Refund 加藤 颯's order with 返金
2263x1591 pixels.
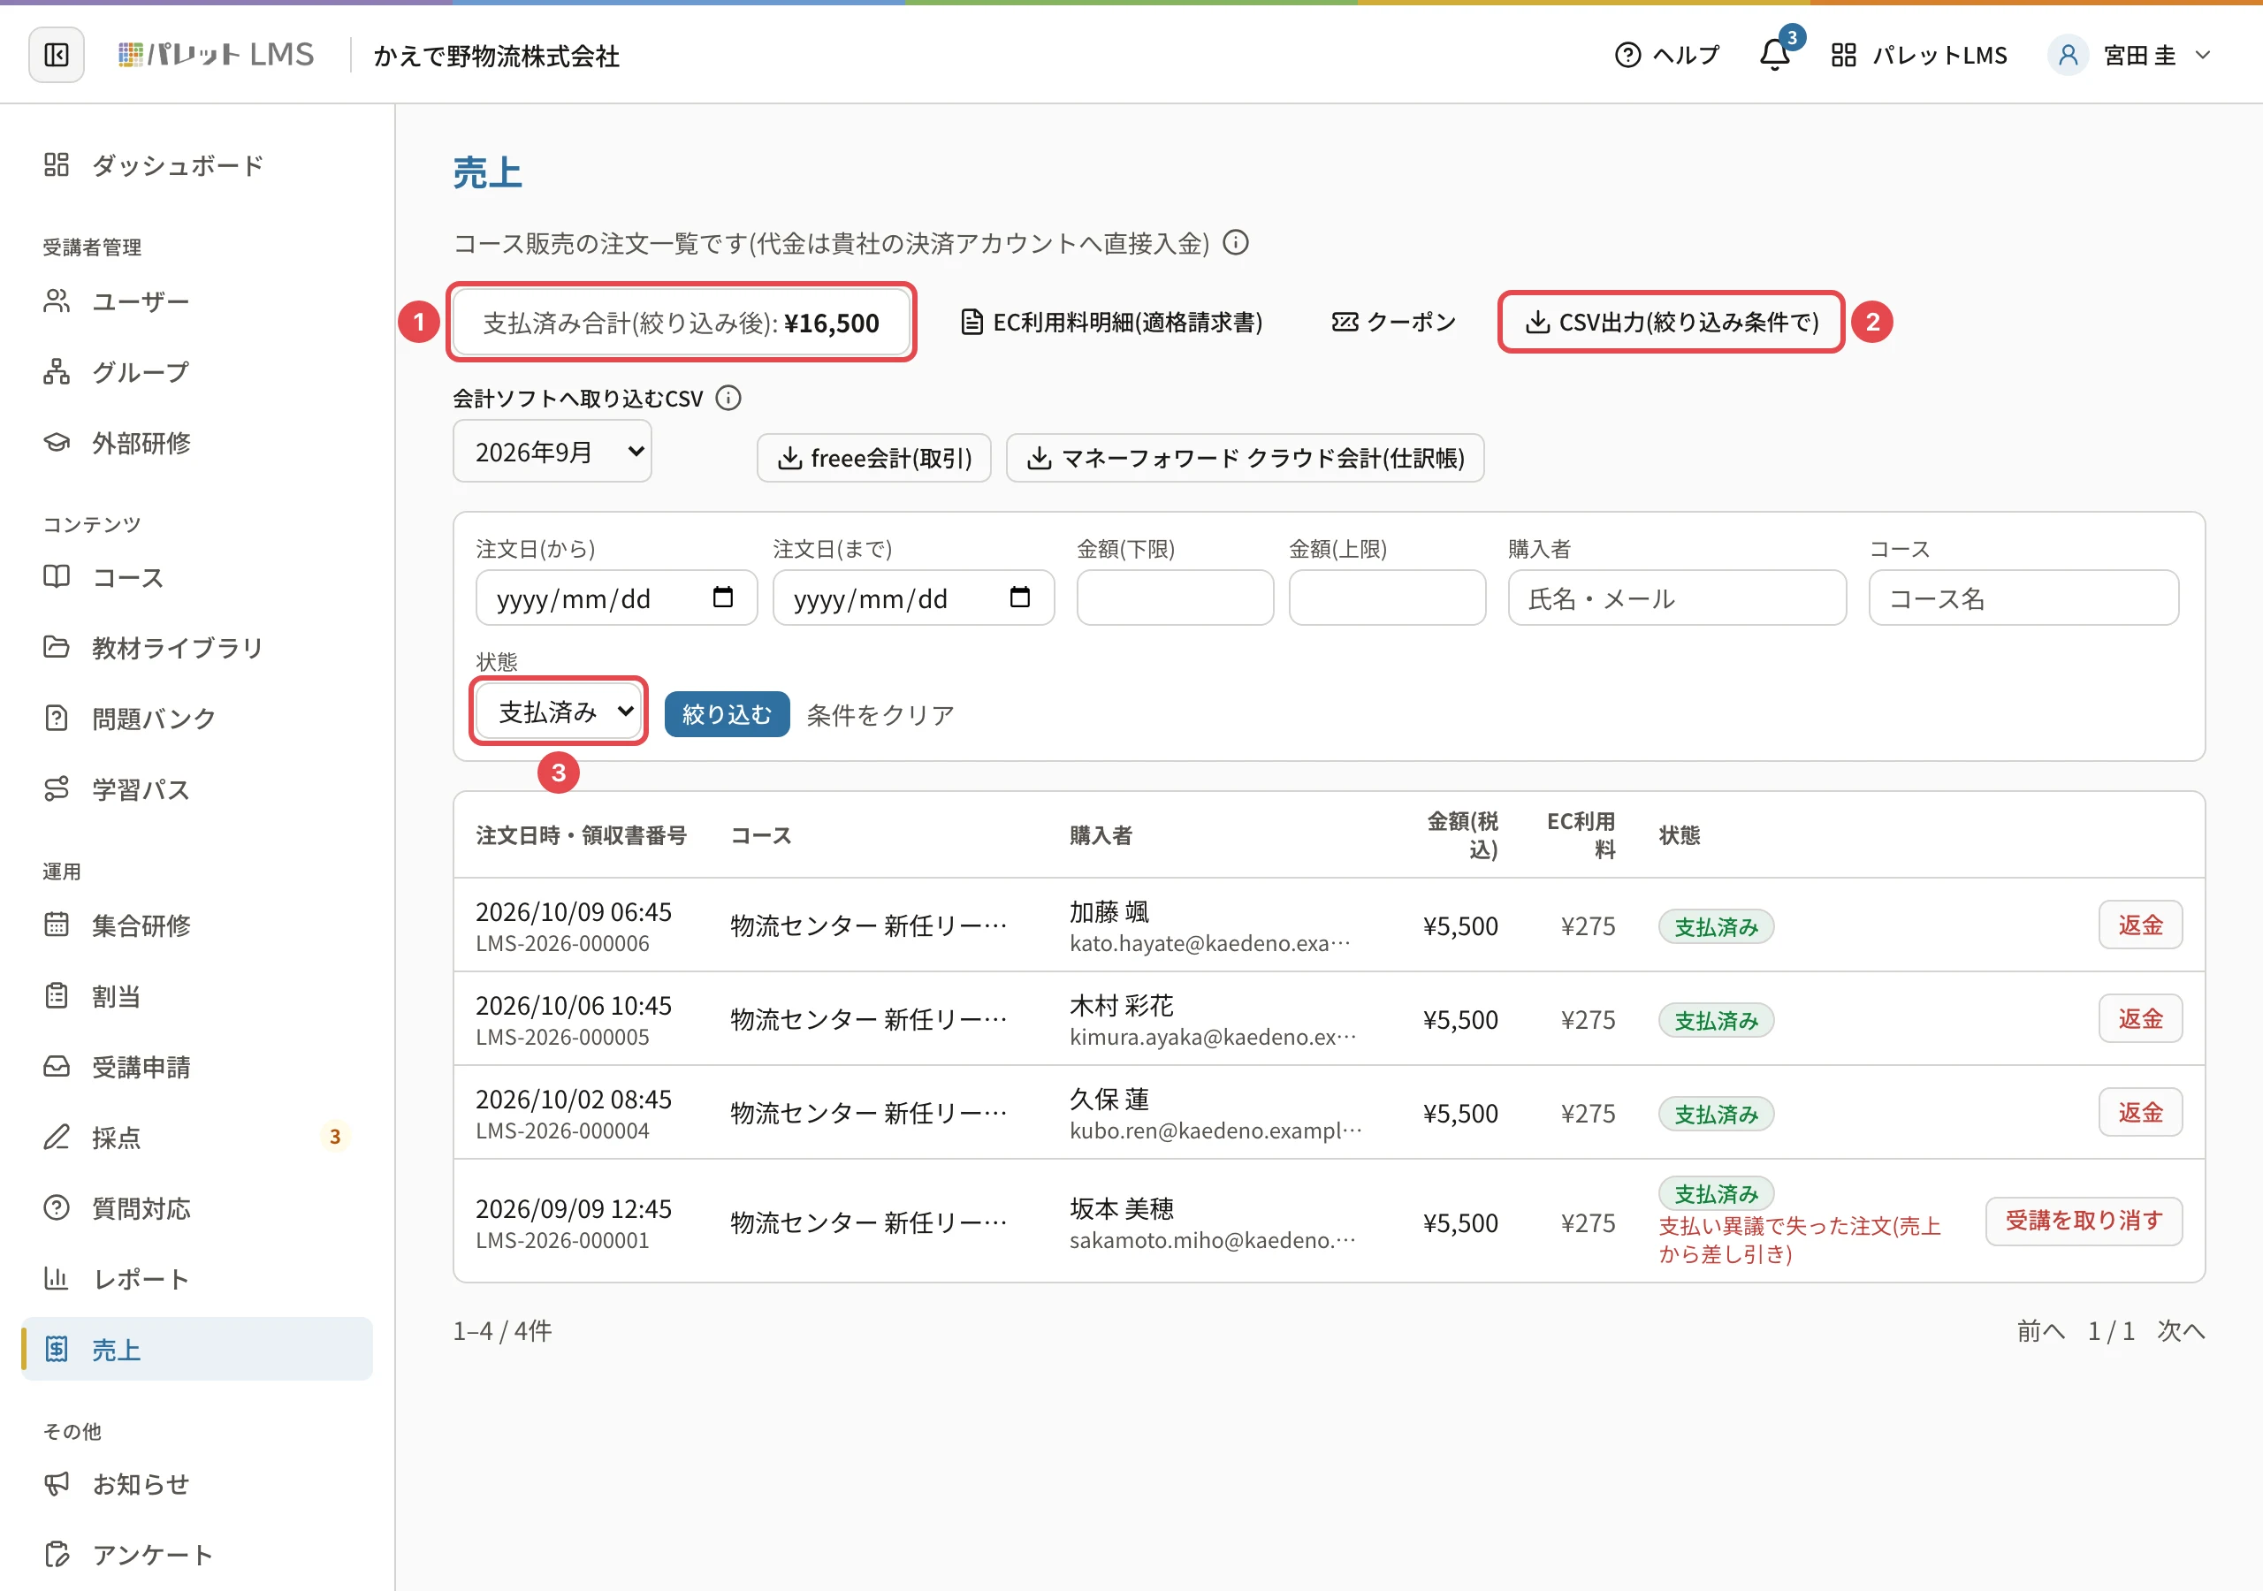[2140, 925]
